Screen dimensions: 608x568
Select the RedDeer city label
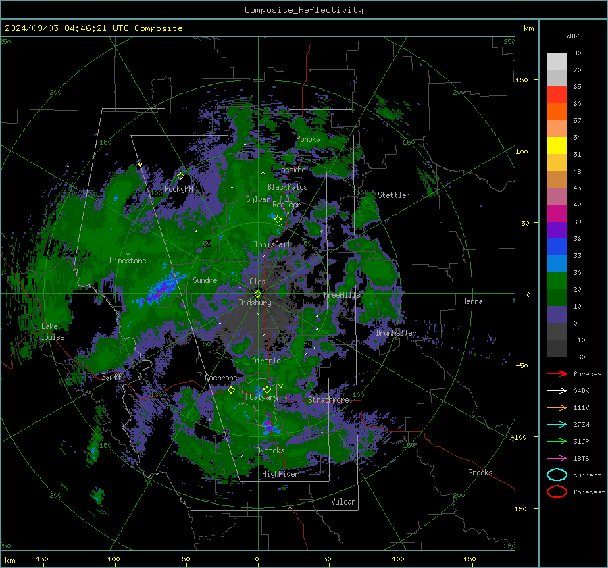(x=286, y=205)
